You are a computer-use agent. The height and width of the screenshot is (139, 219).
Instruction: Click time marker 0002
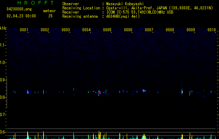pyautogui.click(x=45, y=30)
